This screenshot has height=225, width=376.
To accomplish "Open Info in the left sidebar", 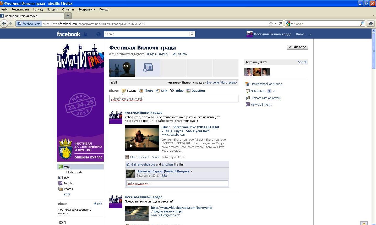I will point(67,178).
